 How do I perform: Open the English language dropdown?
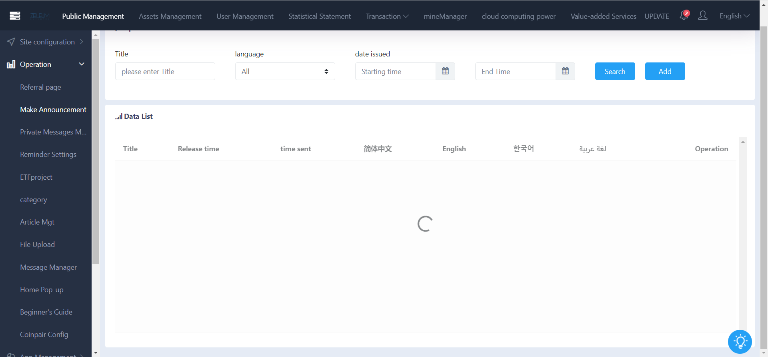coord(734,16)
